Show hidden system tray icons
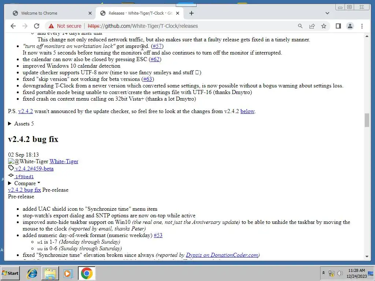This screenshot has width=375, height=281. (x=323, y=273)
